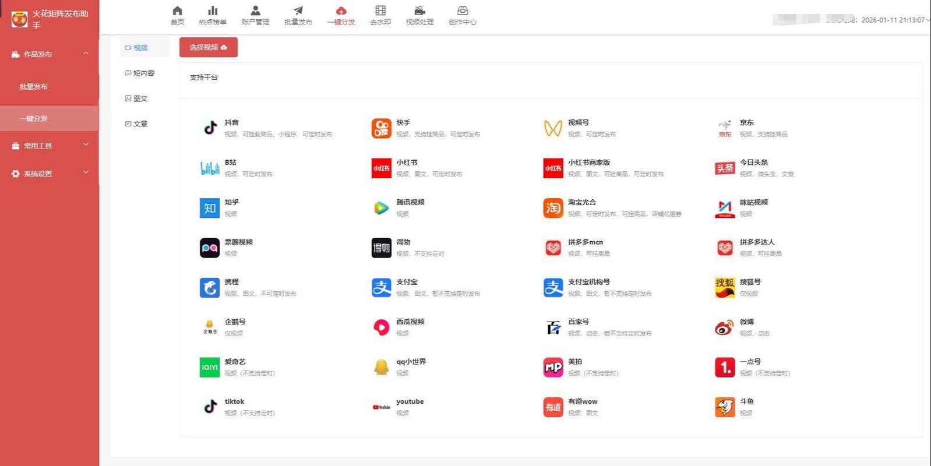Image resolution: width=931 pixels, height=466 pixels.
Task: Click the 快手 platform icon
Action: (382, 128)
